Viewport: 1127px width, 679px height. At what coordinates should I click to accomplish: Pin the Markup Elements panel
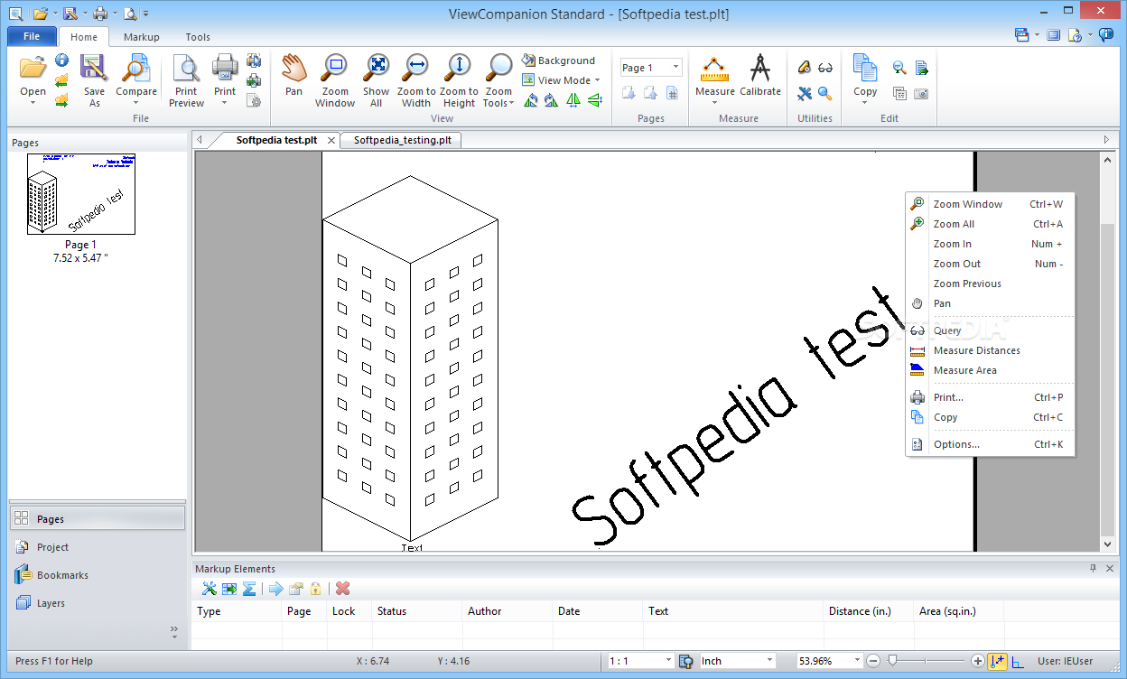point(1093,569)
